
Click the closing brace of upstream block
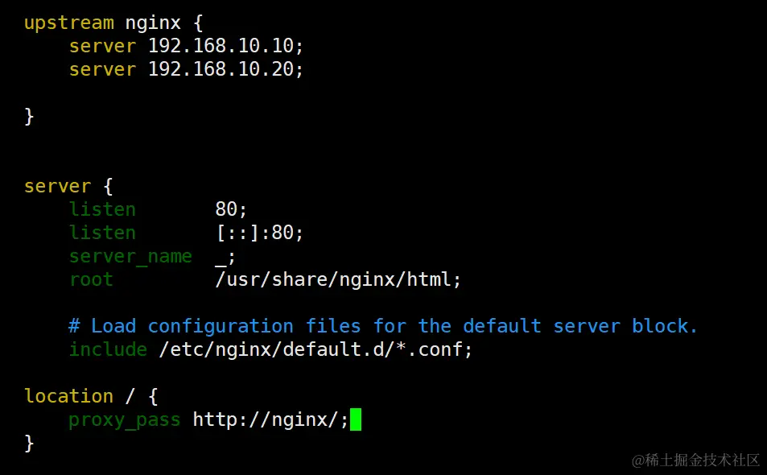(29, 116)
